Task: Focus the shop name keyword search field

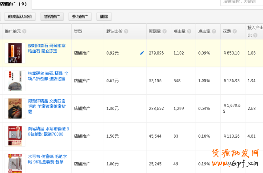Action: pos(242,2)
